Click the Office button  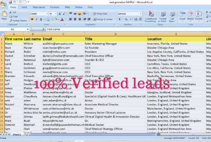coord(3,3)
